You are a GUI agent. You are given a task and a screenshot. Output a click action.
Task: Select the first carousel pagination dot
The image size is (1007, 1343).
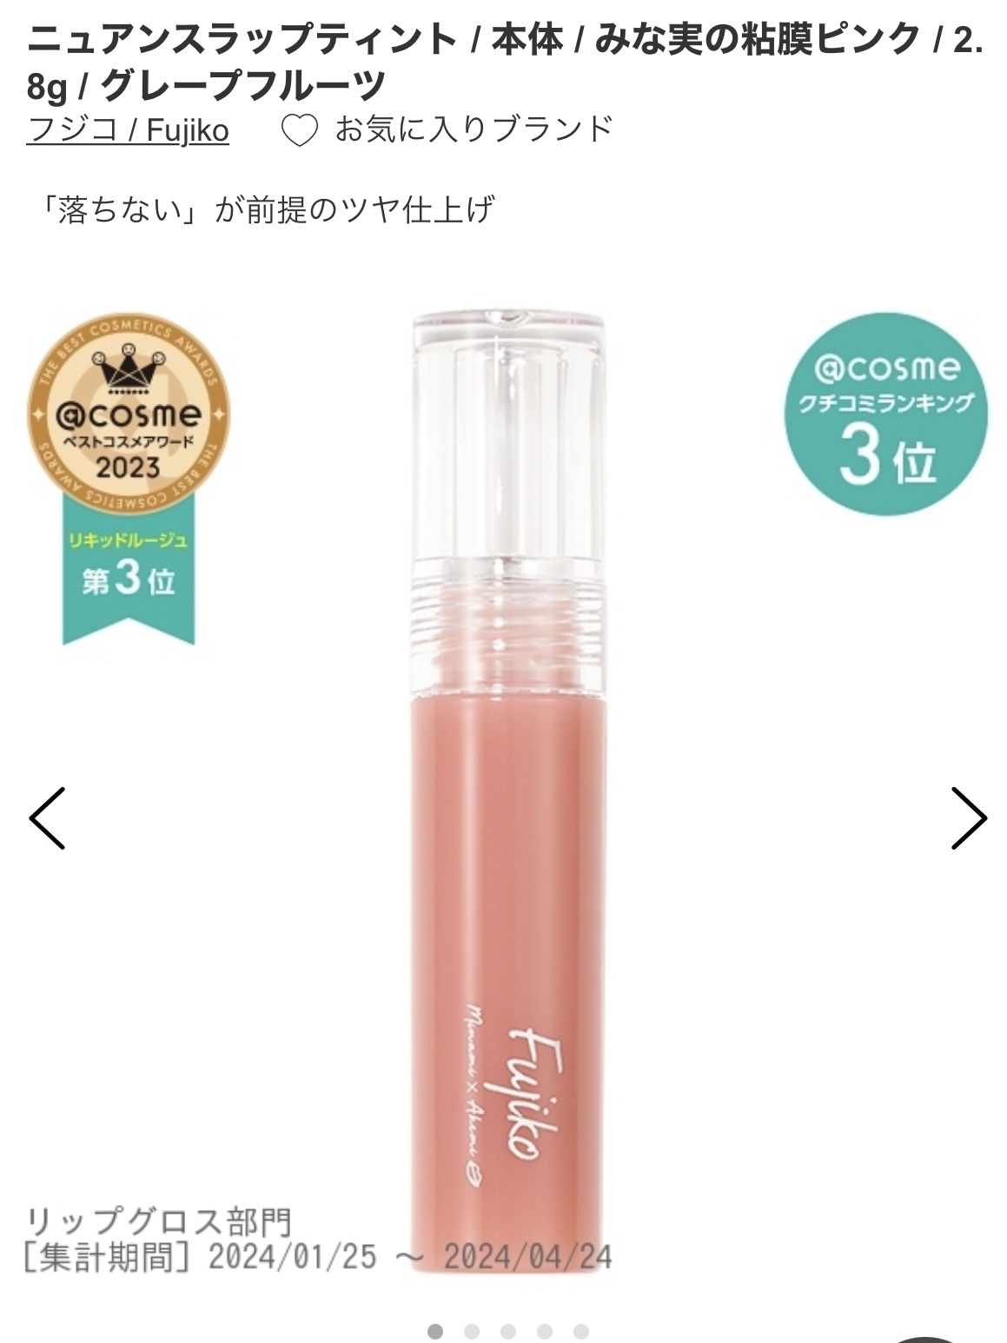(435, 1331)
